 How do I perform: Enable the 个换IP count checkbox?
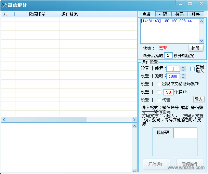pyautogui.click(x=159, y=92)
